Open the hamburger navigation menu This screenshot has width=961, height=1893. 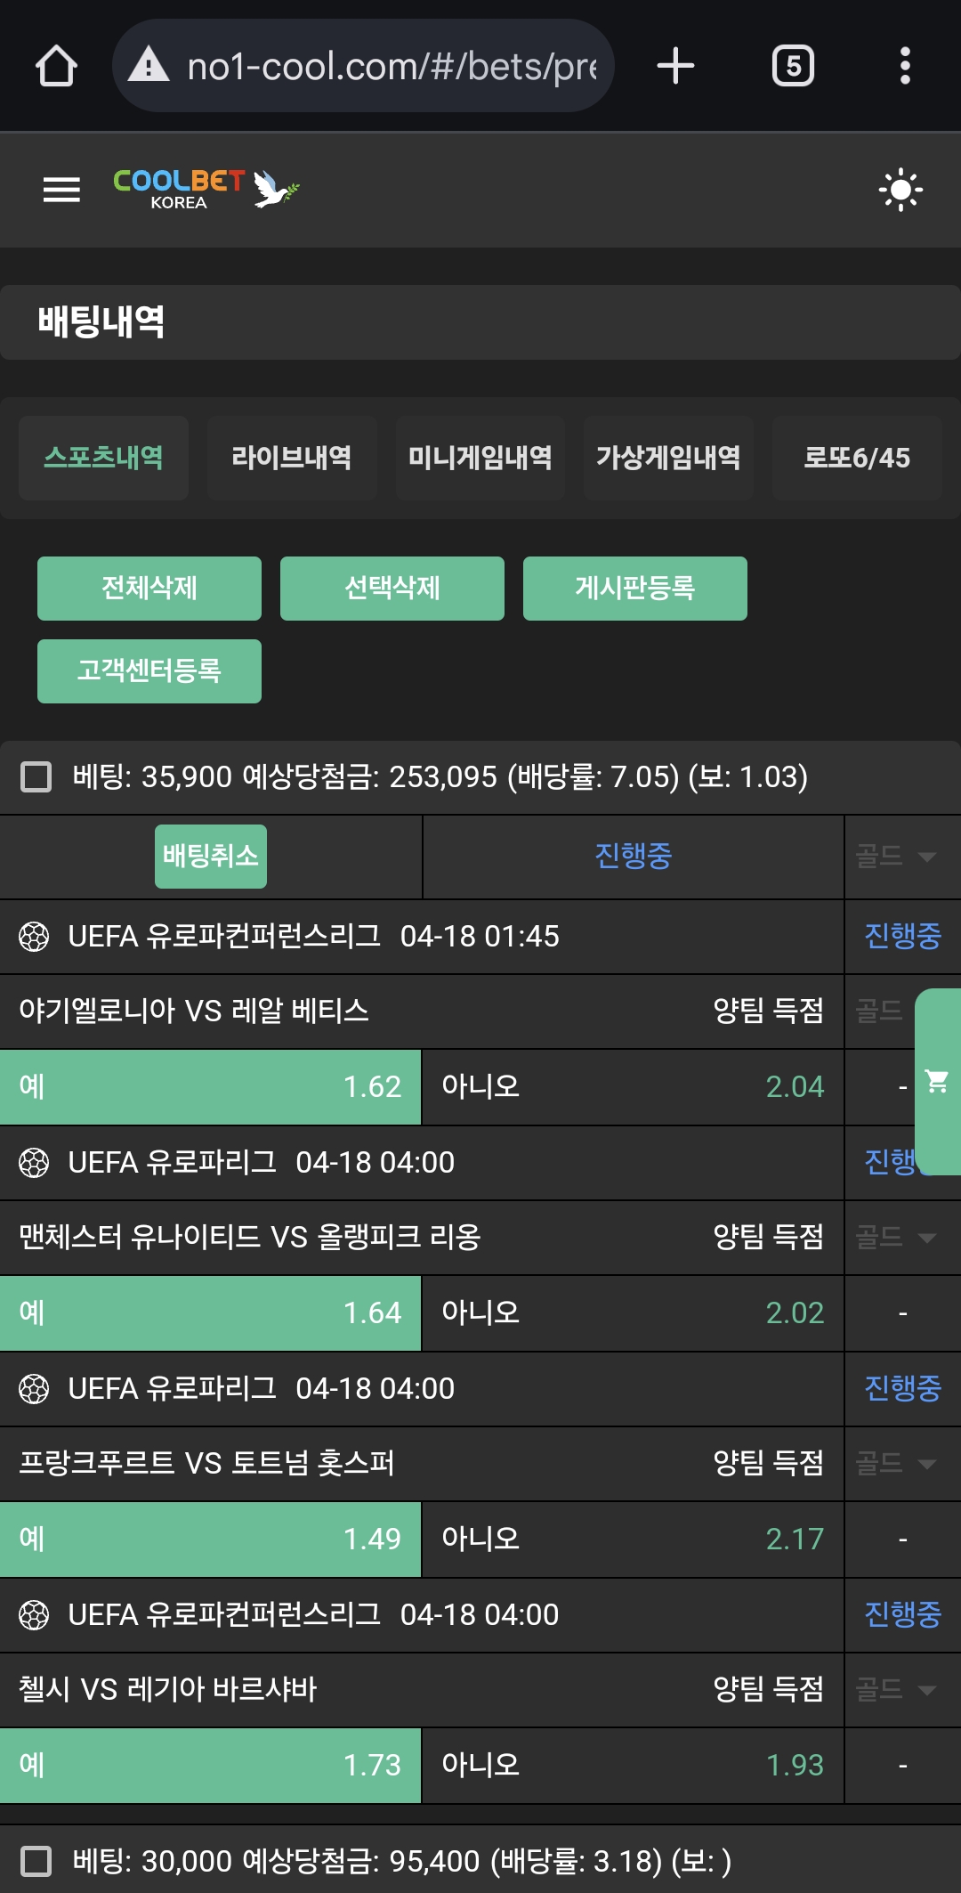(61, 190)
